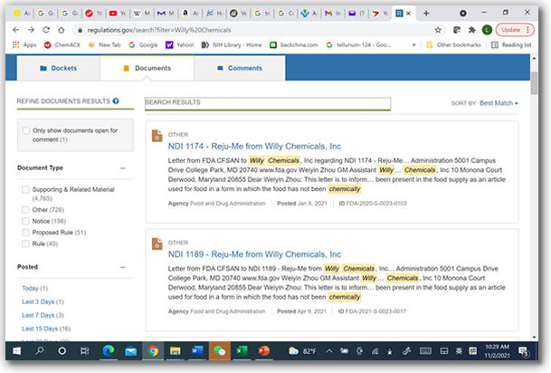The width and height of the screenshot is (551, 373).
Task: Open NIH Library - Home bookmark
Action: point(232,45)
